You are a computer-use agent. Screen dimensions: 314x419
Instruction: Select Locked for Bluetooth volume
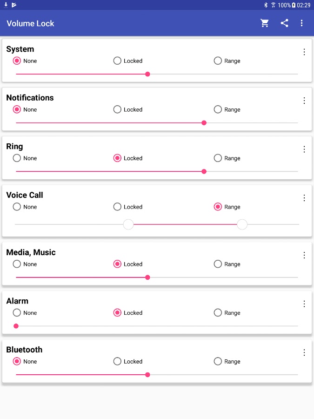(118, 361)
